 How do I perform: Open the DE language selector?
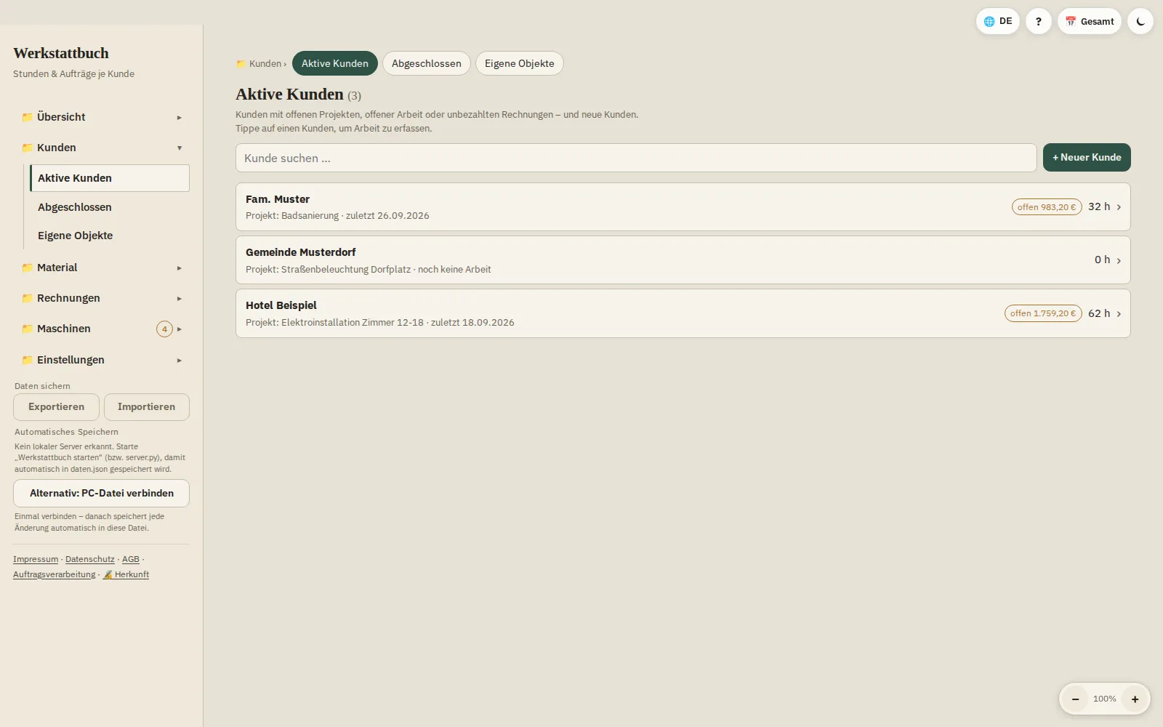[997, 21]
